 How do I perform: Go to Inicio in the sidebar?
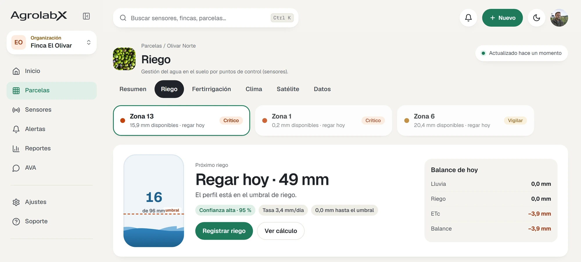point(52,71)
